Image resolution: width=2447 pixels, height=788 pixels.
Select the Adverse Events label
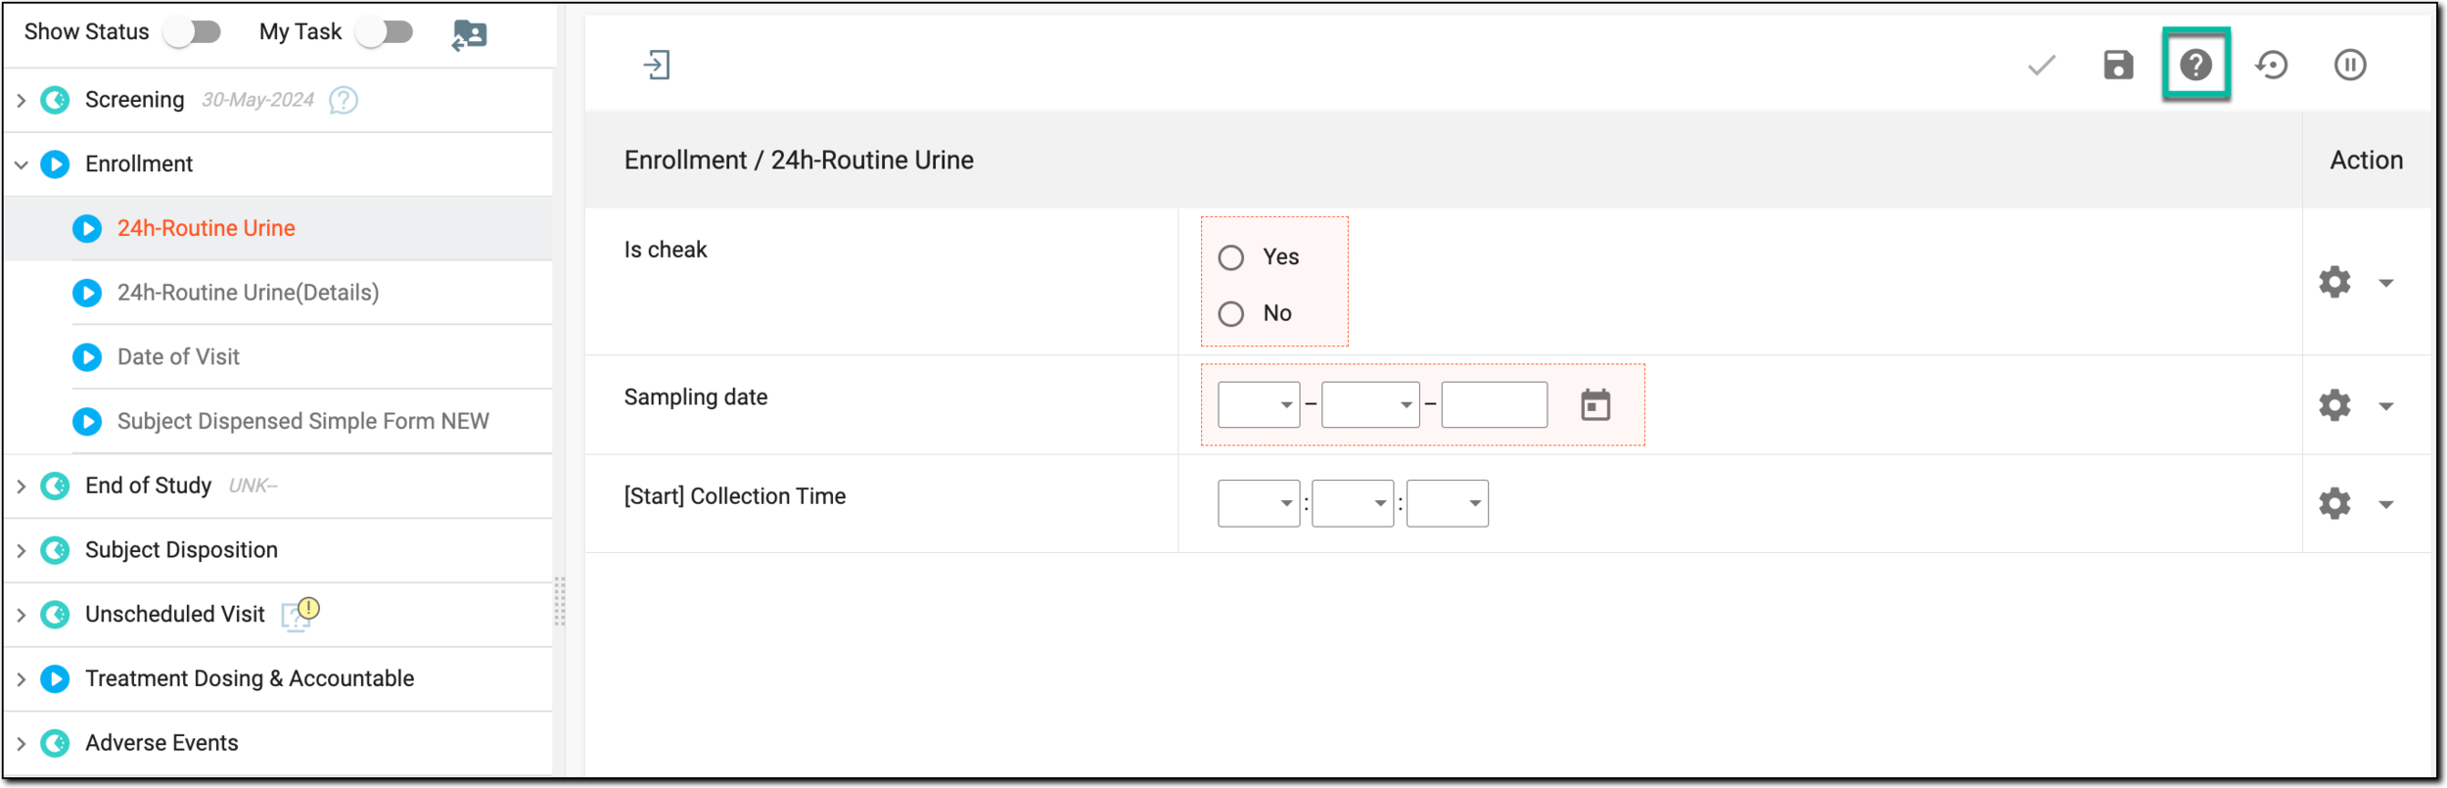click(x=162, y=743)
